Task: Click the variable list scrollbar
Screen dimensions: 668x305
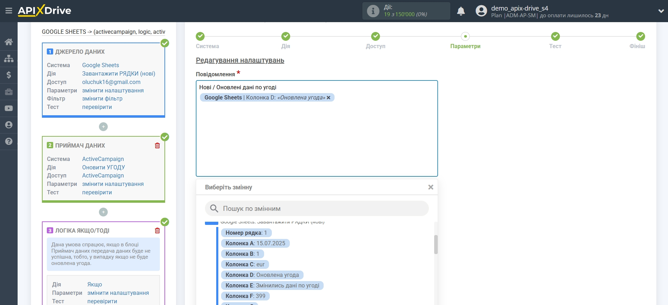Action: click(436, 245)
